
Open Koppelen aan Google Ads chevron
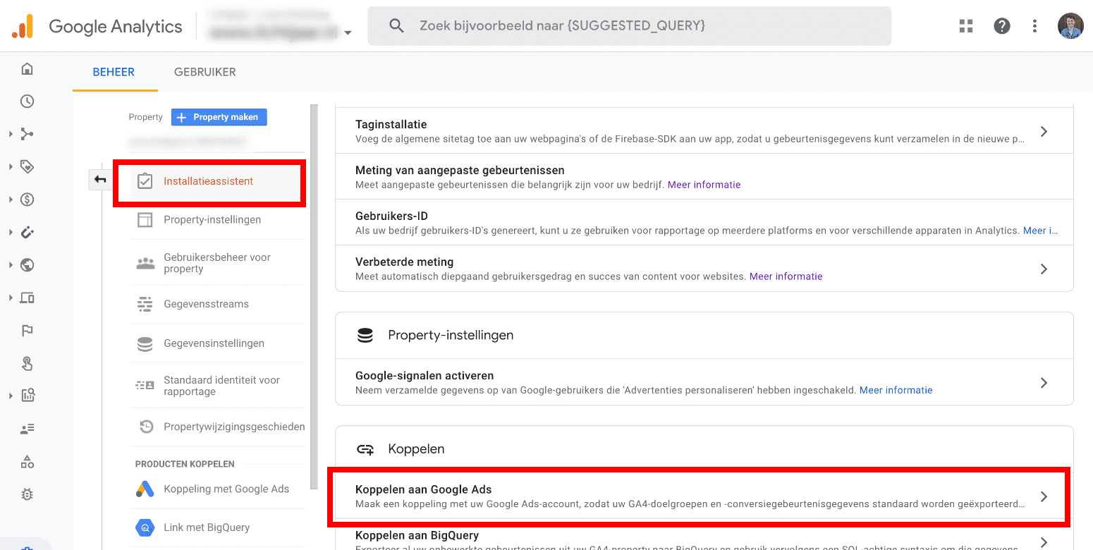[1044, 496]
